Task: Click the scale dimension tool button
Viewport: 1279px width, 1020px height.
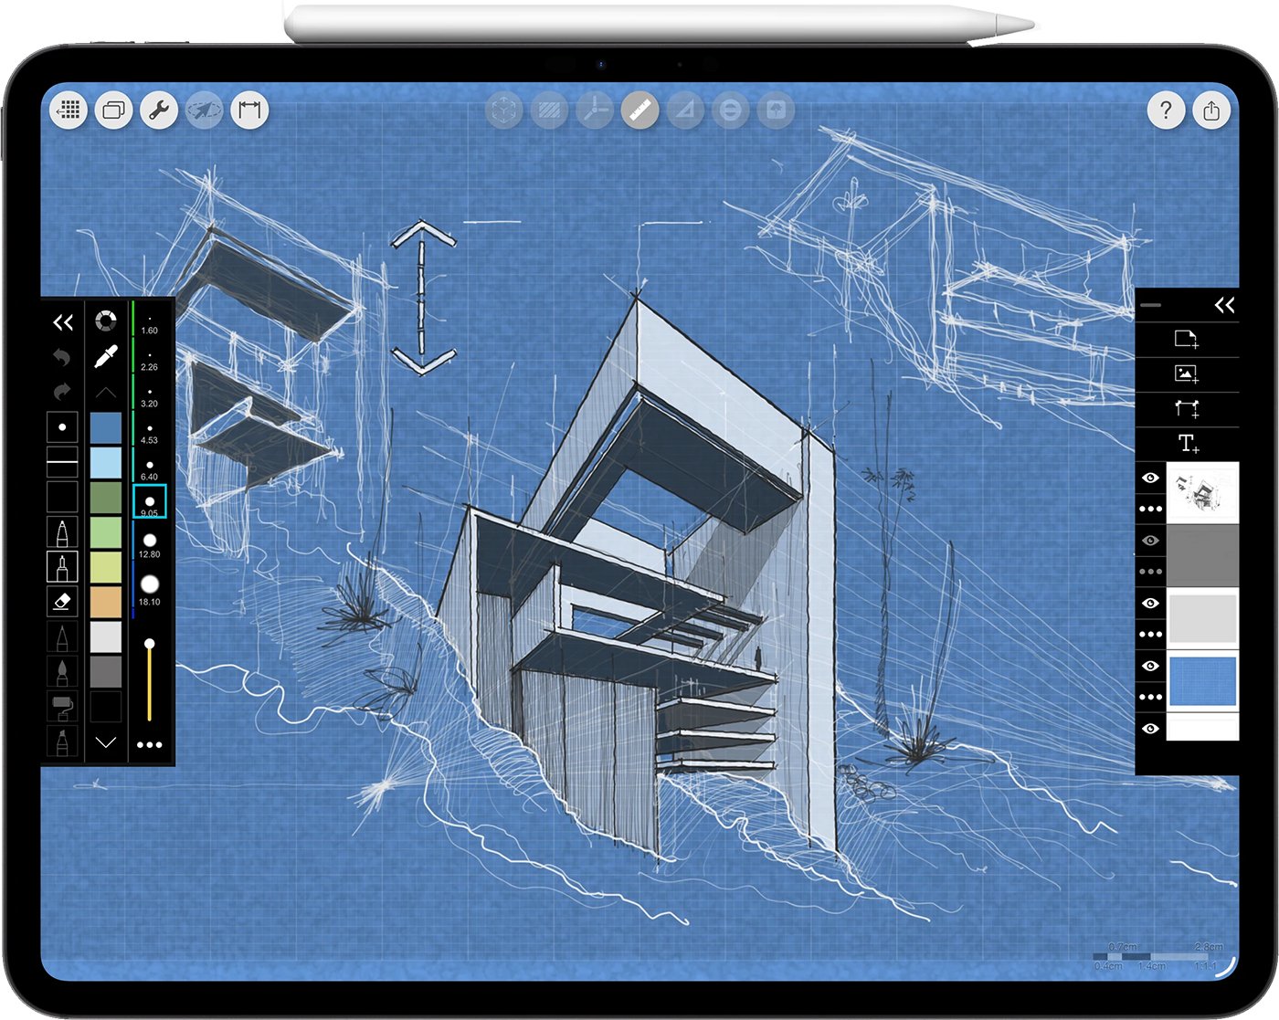Action: coord(249,110)
